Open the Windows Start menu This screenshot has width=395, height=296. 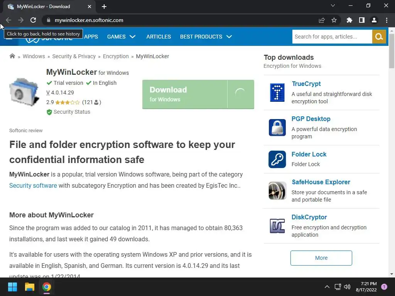pos(12,287)
